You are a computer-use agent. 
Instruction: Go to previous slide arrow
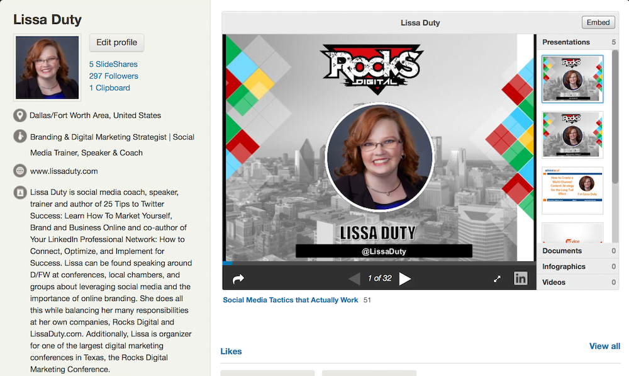[x=354, y=278]
